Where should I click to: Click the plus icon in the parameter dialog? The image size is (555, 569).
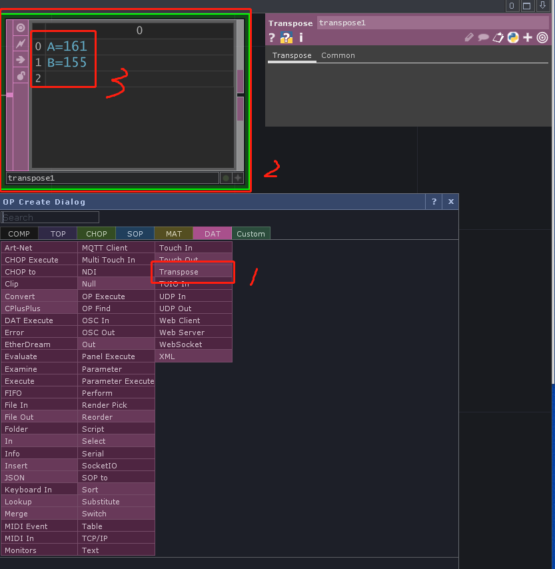526,38
